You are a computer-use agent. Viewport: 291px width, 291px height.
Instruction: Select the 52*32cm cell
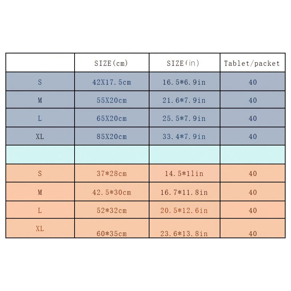click(x=111, y=211)
